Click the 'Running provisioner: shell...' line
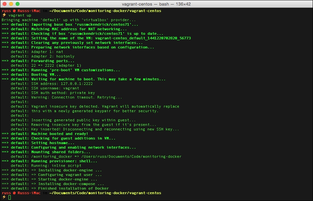This screenshot has width=313, height=201. point(49,161)
